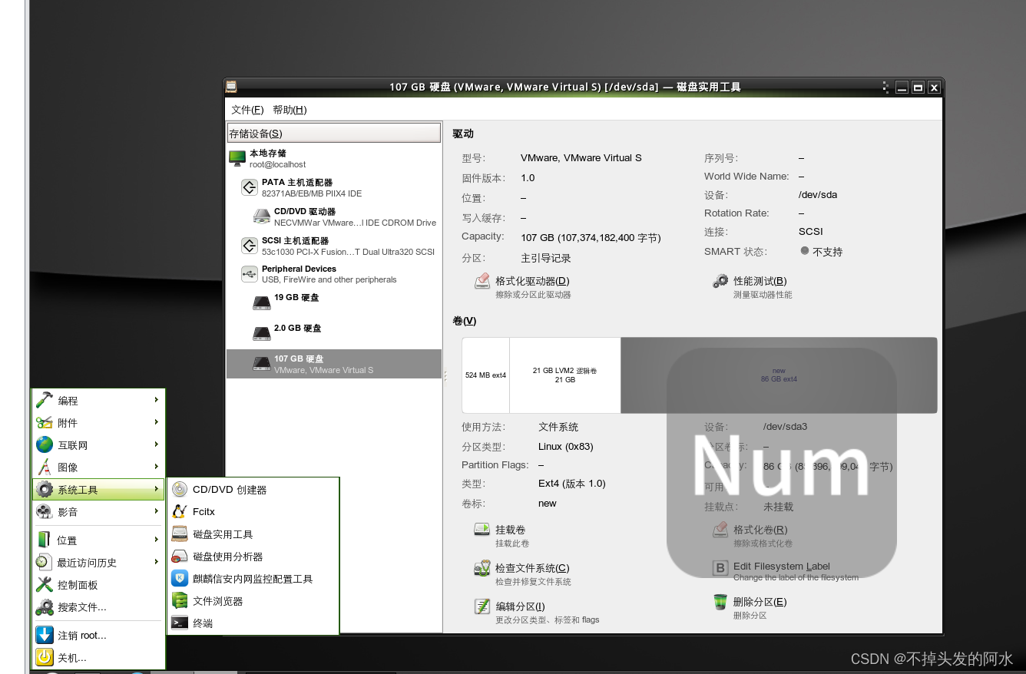Select the 21 GB LVM2 逻辑卷 partition block
This screenshot has height=674, width=1026.
pyautogui.click(x=565, y=375)
